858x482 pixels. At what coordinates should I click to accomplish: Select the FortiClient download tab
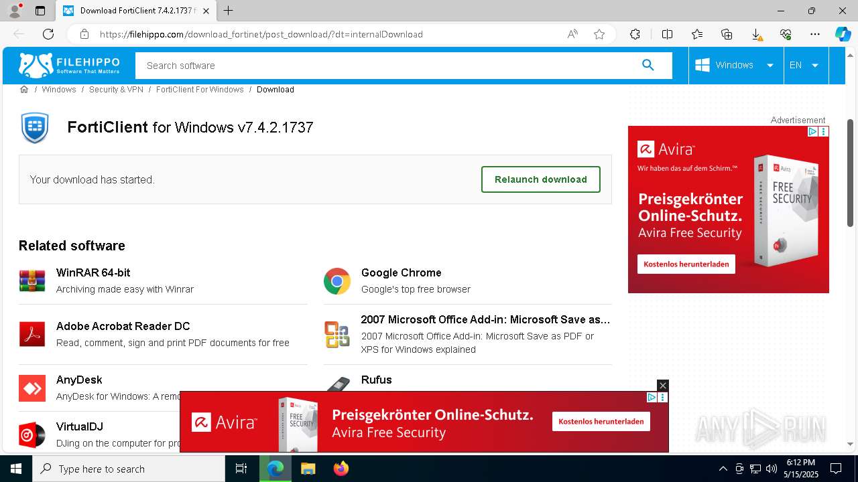136,11
